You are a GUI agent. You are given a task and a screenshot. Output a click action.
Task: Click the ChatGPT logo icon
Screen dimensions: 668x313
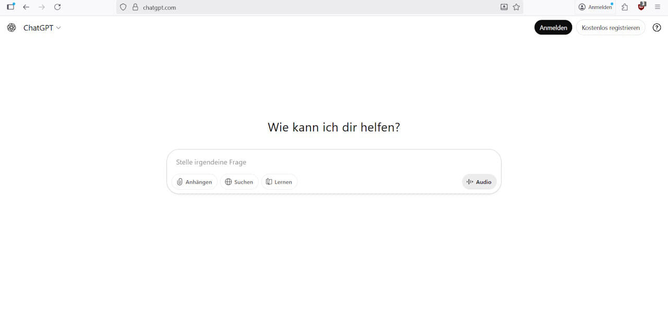(x=11, y=28)
